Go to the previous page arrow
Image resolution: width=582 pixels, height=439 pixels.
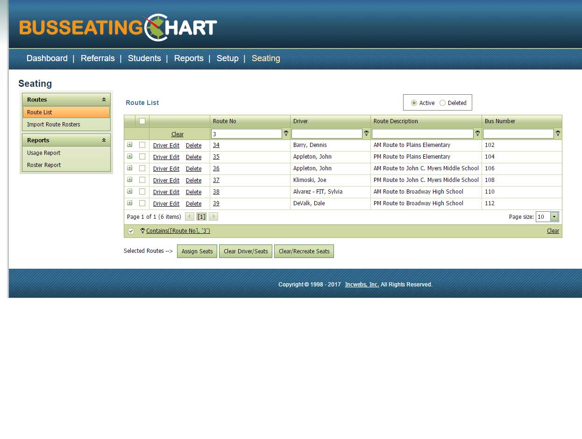click(190, 216)
